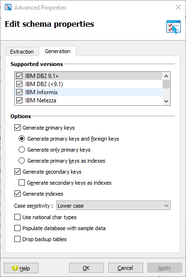This screenshot has width=186, height=277.
Task: Choose Generate only primary keys option
Action: 21,150
